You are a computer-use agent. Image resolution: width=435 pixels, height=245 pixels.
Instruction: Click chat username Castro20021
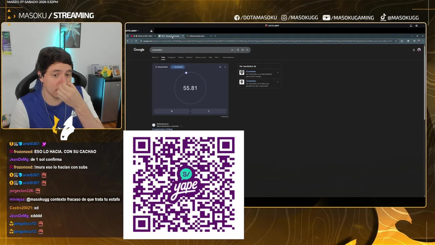[x=21, y=208]
